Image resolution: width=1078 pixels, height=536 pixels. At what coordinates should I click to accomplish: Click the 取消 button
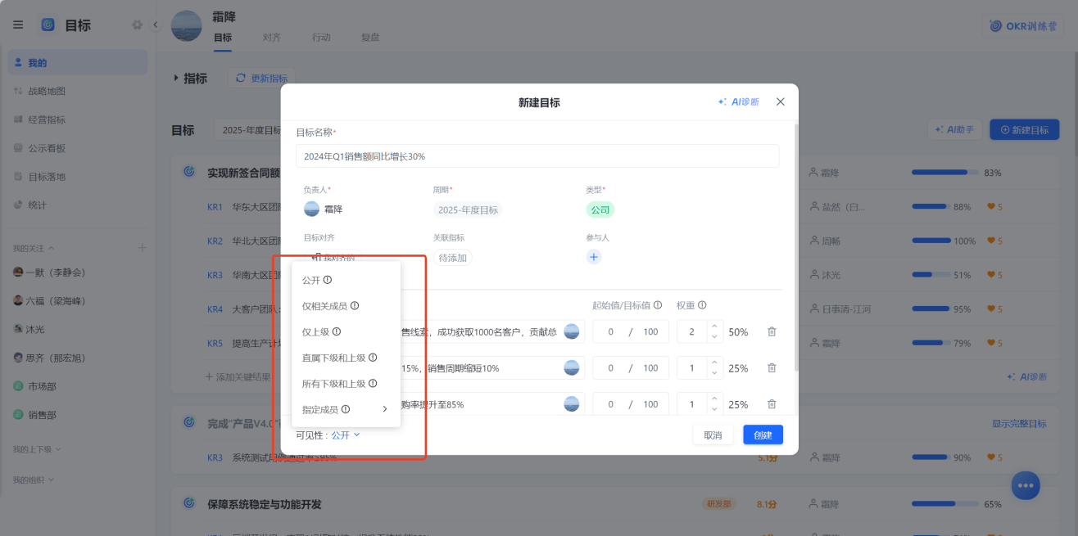713,435
